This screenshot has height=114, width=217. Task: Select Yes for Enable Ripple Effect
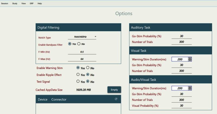tap(78, 75)
